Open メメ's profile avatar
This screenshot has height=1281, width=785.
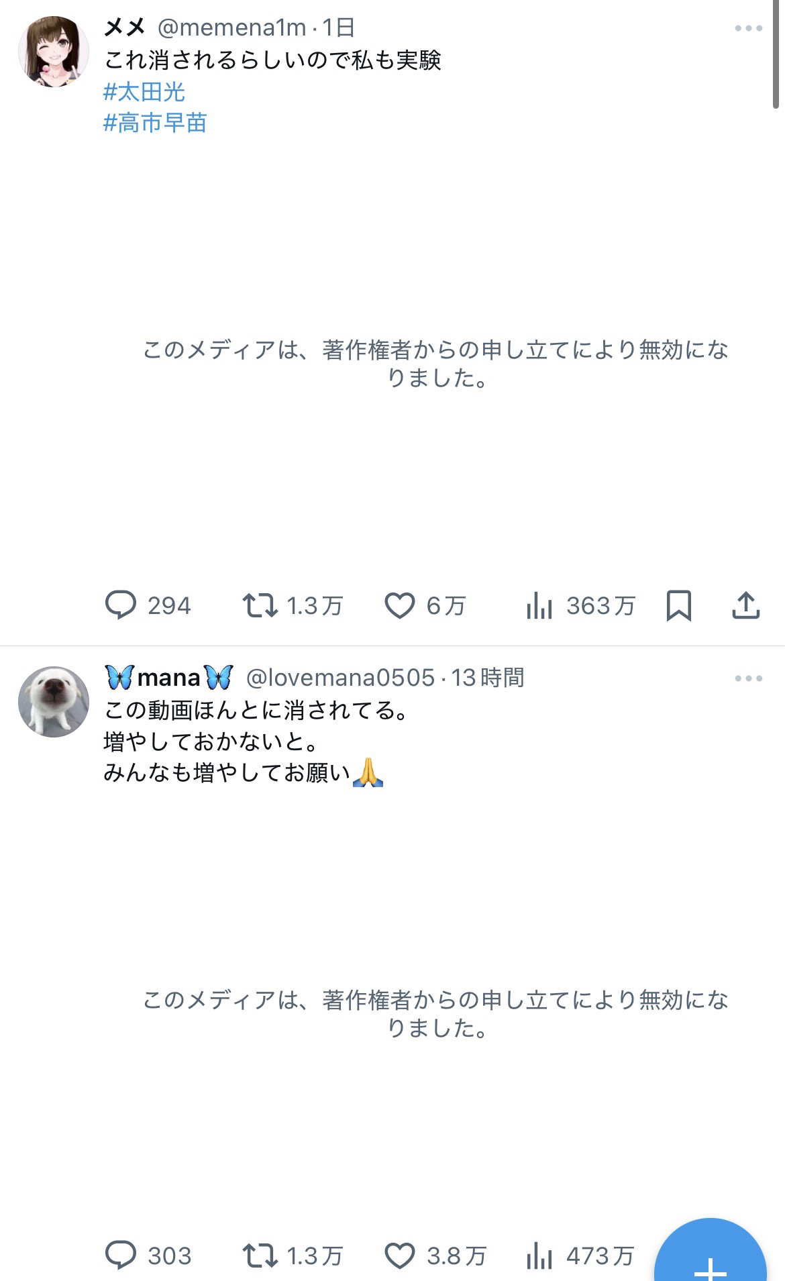tap(54, 52)
